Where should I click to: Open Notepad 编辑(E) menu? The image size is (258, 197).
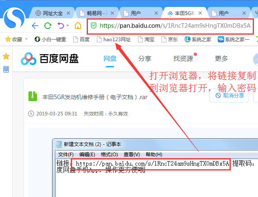(x=87, y=155)
